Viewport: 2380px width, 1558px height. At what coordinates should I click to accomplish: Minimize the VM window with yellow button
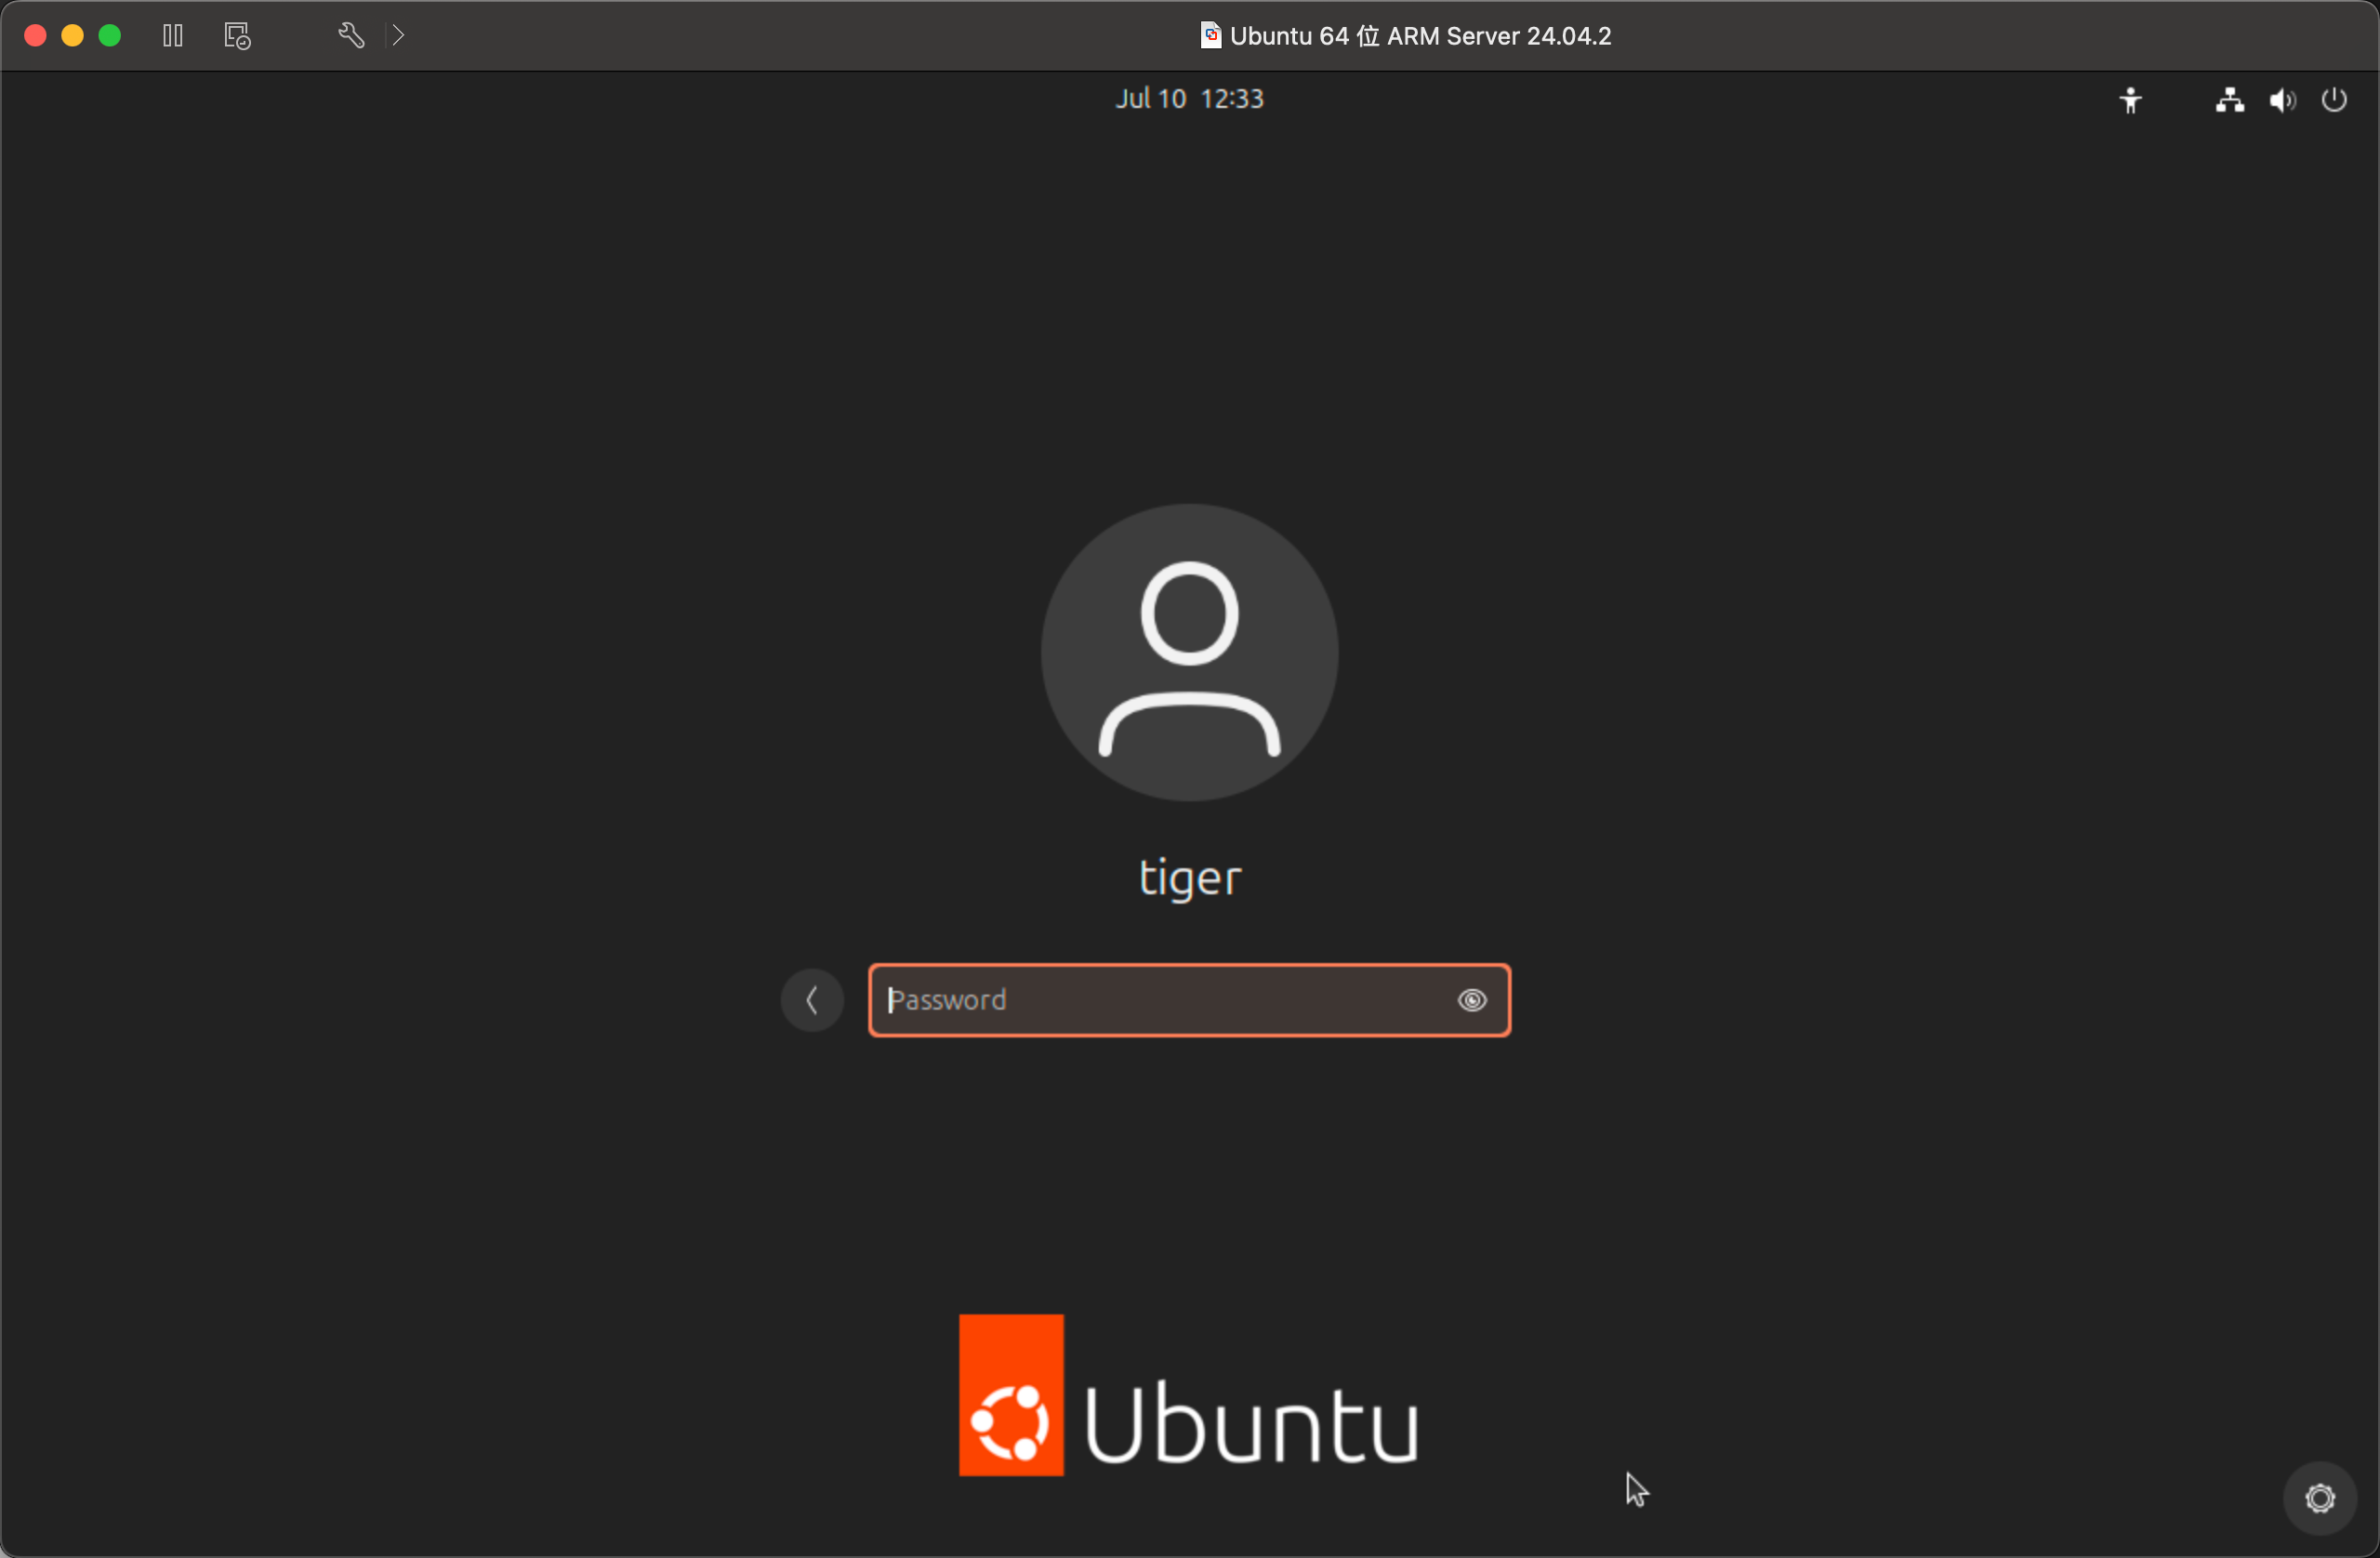coord(72,36)
